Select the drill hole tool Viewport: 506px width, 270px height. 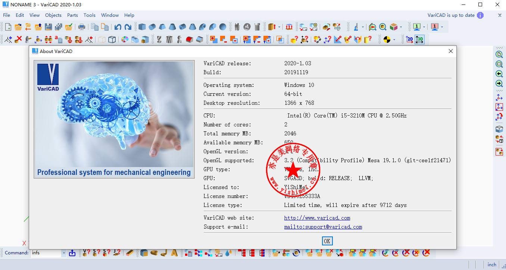point(159,39)
